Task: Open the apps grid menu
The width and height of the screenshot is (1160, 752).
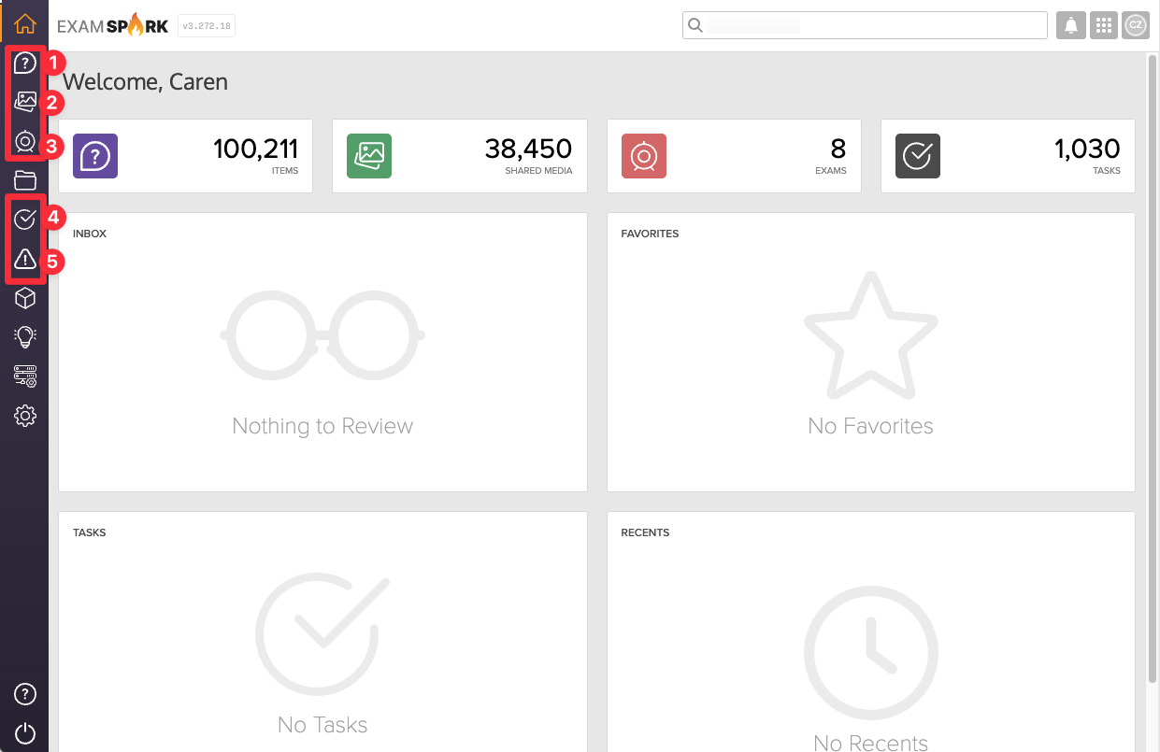Action: point(1103,25)
